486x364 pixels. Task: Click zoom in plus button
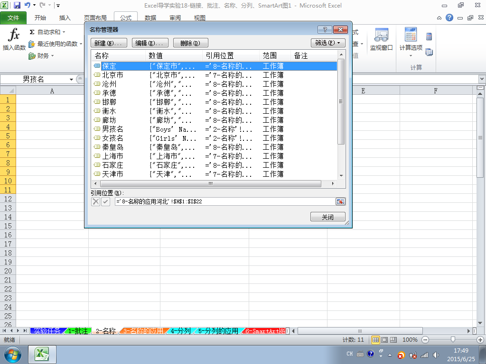click(480, 340)
